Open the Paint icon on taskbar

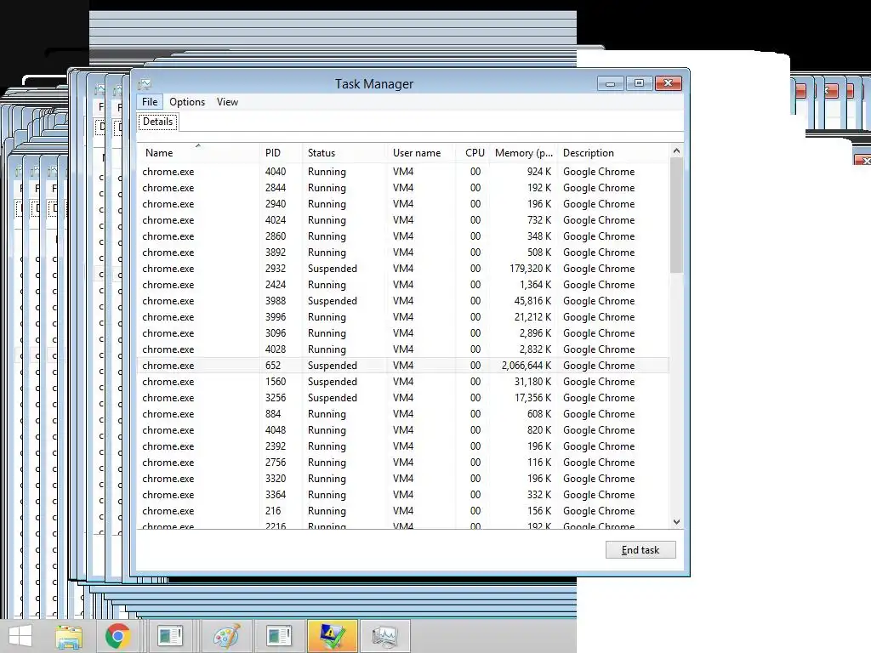(226, 636)
